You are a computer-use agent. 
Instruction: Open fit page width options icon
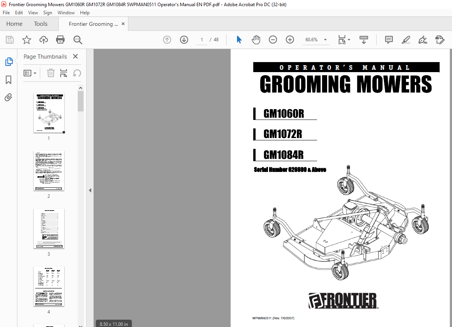[x=341, y=40]
